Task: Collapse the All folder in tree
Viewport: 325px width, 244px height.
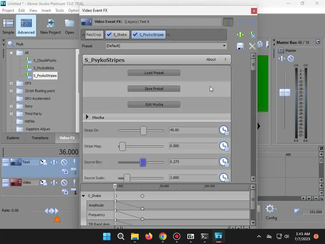Action: coord(11,53)
